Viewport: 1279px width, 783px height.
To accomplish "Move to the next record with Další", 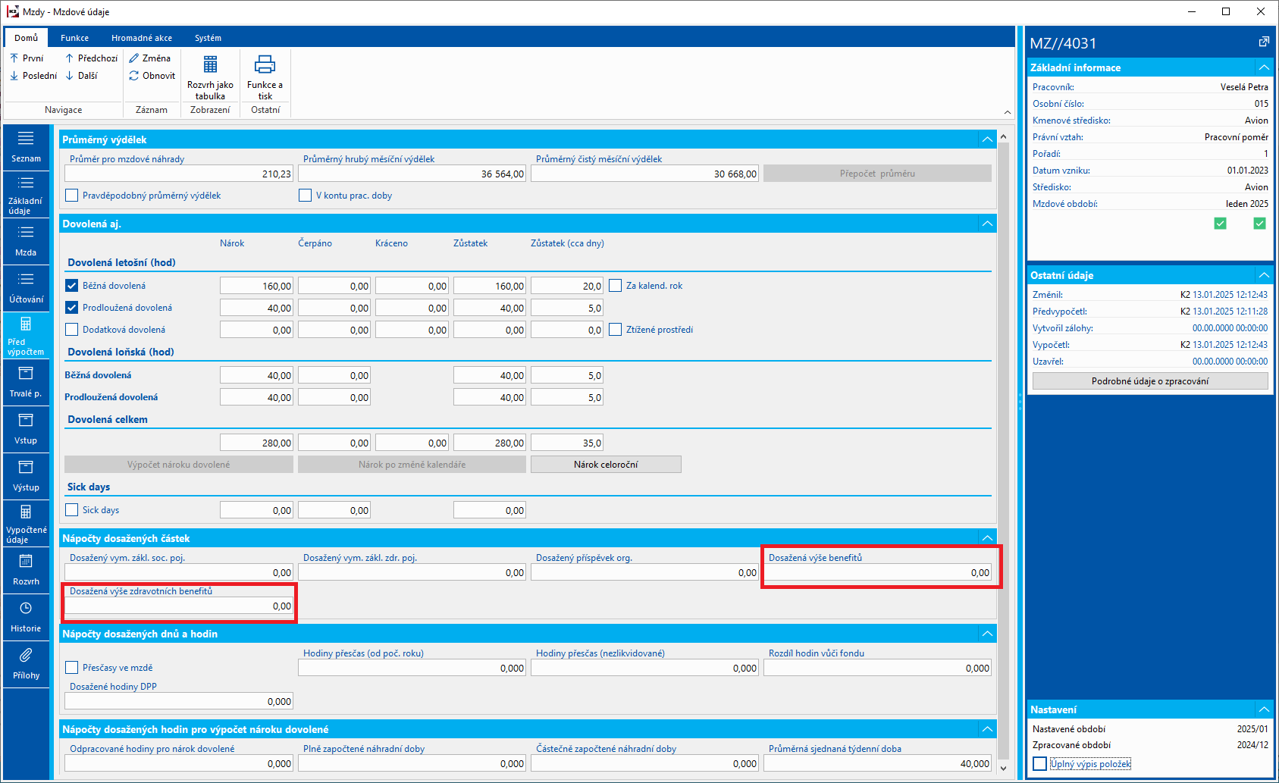I will (x=81, y=76).
